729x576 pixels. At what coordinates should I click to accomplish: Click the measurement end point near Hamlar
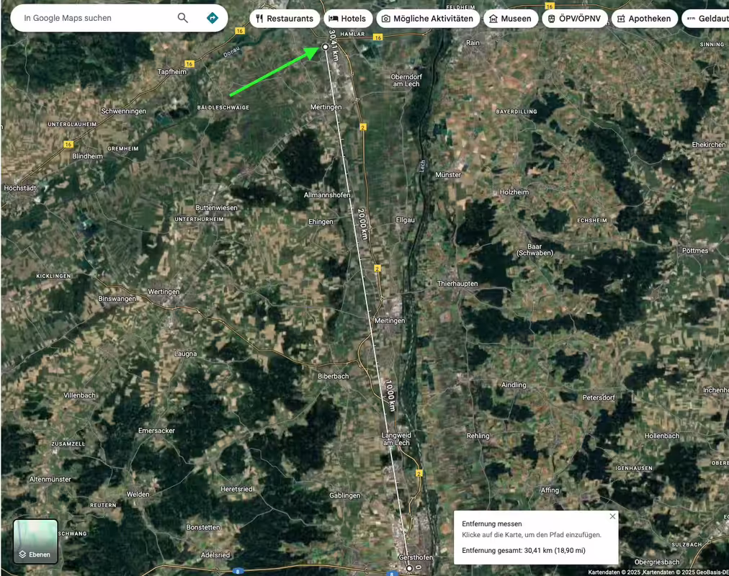(326, 47)
